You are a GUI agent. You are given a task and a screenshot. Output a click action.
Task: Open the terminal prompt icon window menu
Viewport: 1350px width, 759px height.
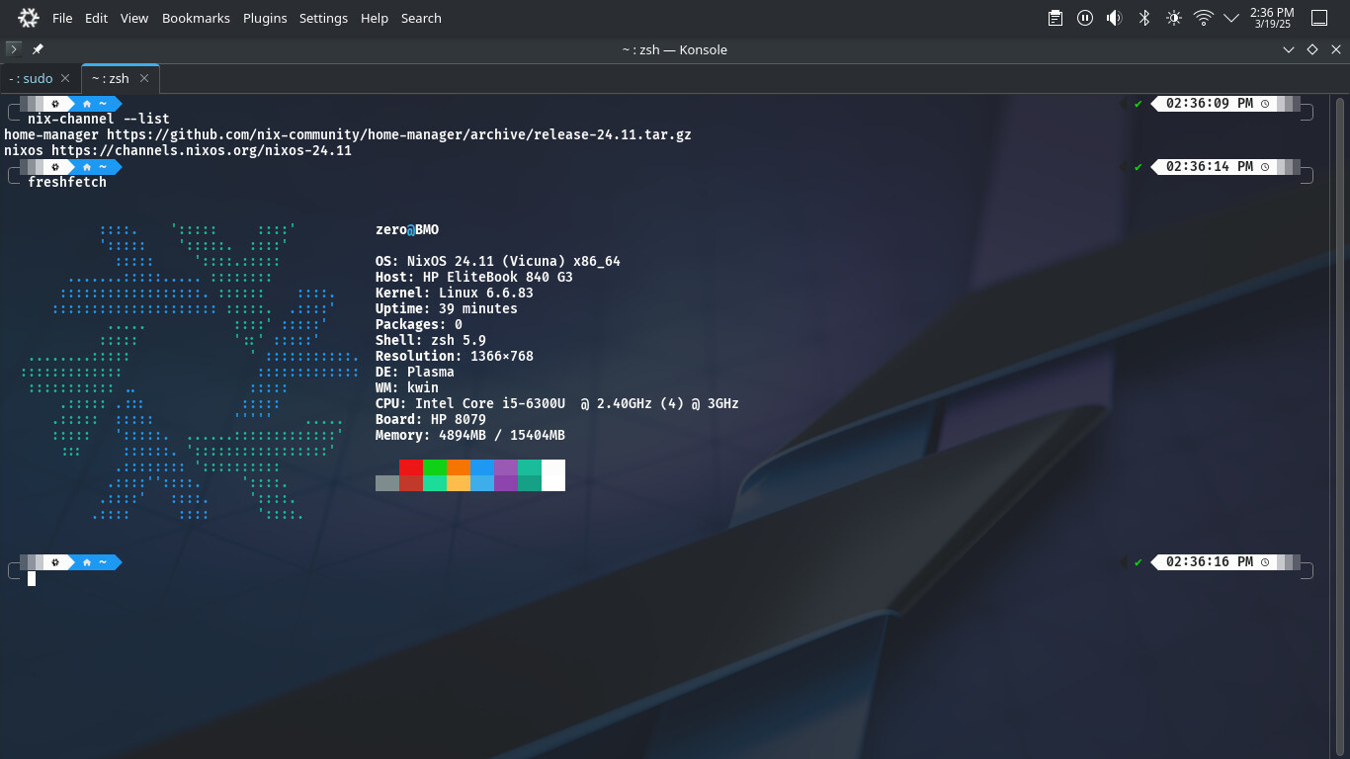tap(13, 48)
